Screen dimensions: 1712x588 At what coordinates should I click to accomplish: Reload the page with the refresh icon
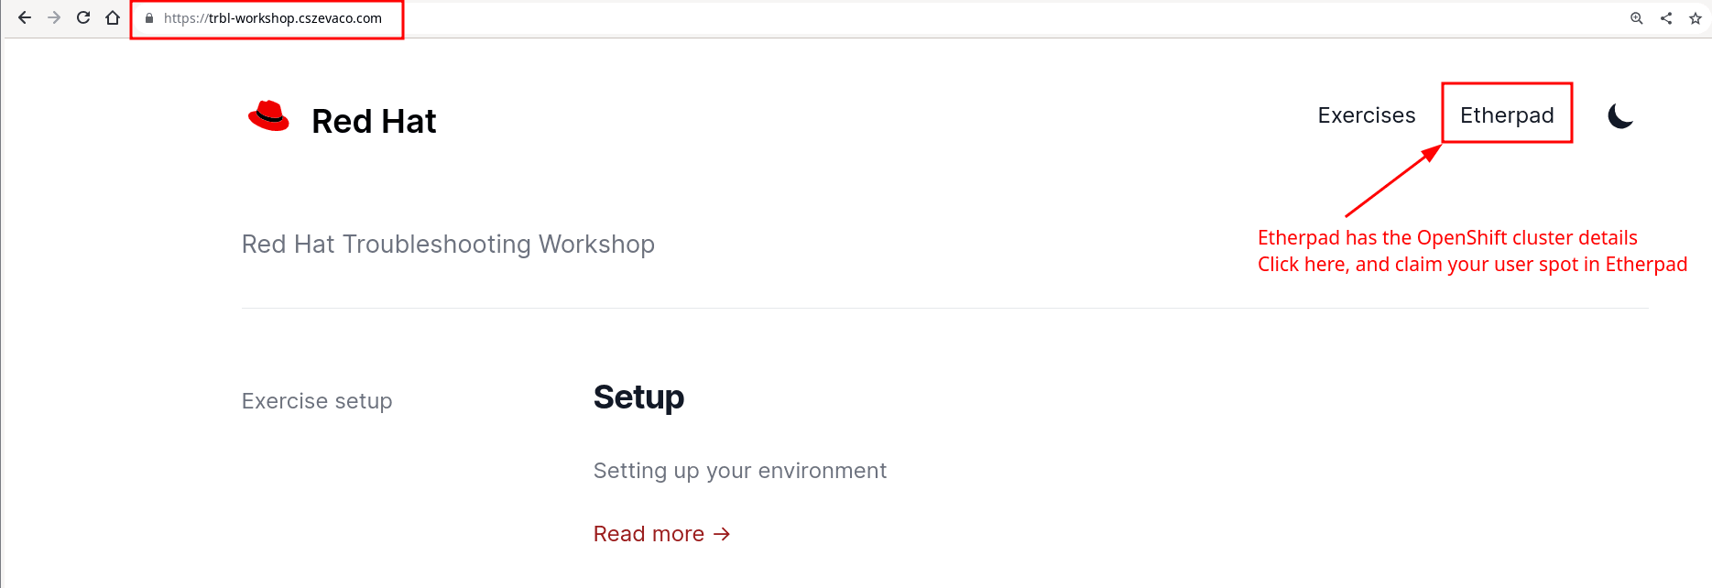coord(83,17)
